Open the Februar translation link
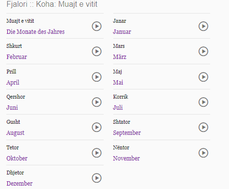 (16, 57)
